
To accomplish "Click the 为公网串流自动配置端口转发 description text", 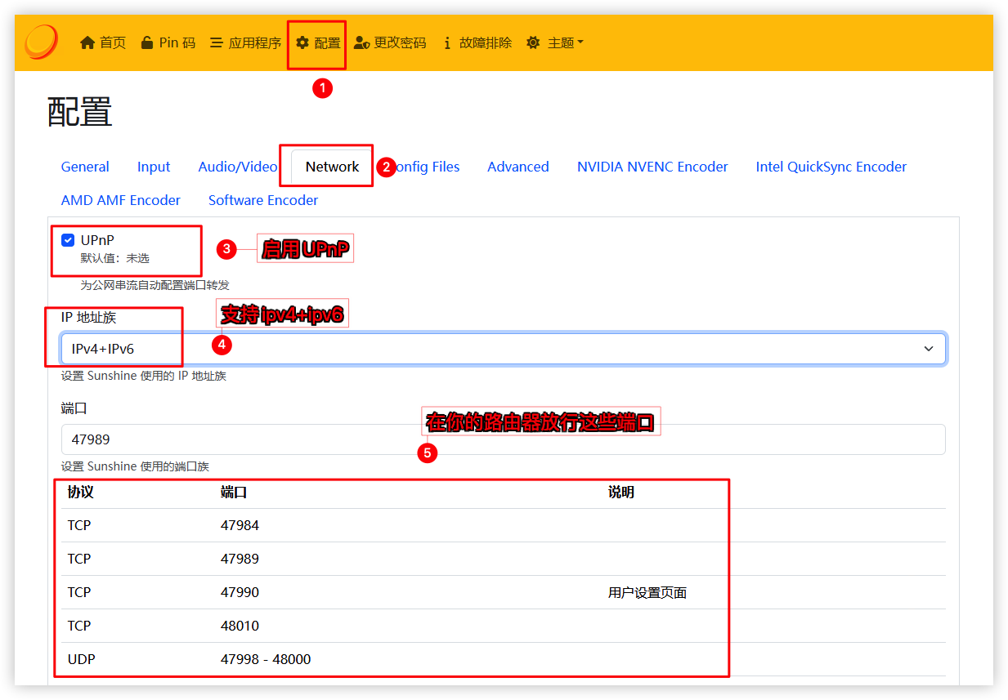I will [155, 285].
